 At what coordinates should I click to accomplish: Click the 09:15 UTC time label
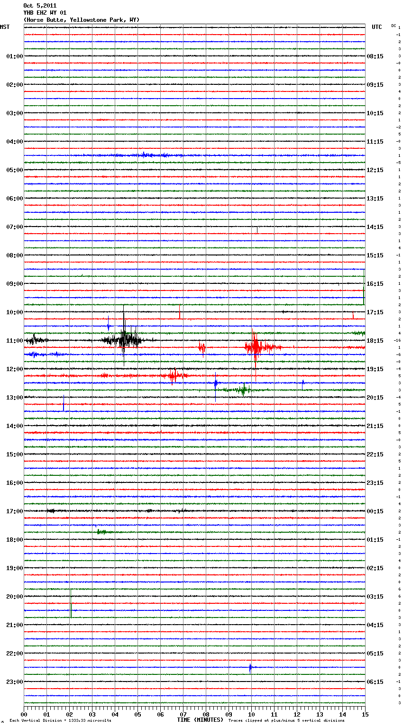click(x=375, y=85)
